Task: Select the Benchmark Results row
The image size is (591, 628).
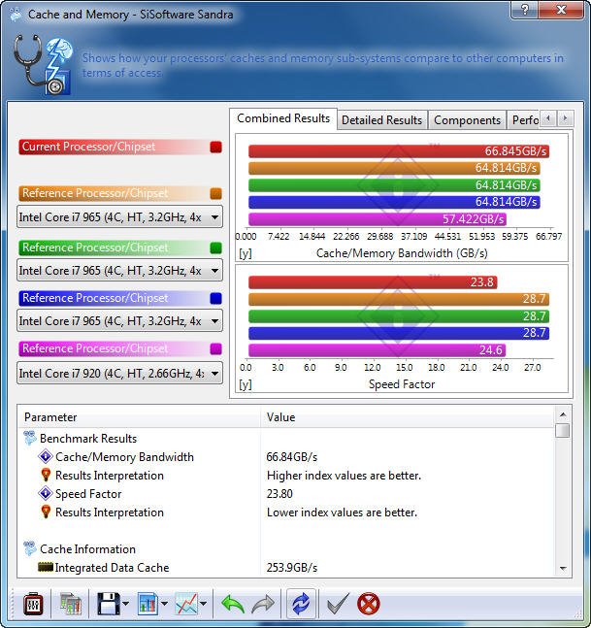Action: point(286,438)
